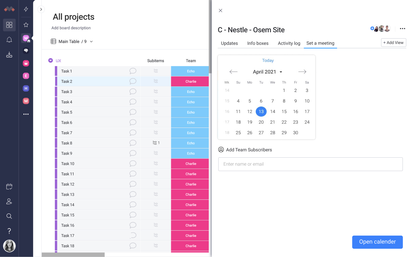412x257 pixels.
Task: Click the invite members icon
Action: 9,202
